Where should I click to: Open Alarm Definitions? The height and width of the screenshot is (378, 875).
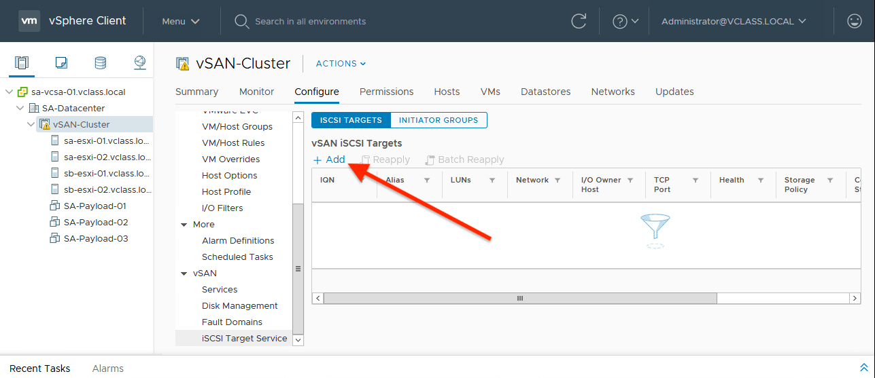[238, 241]
